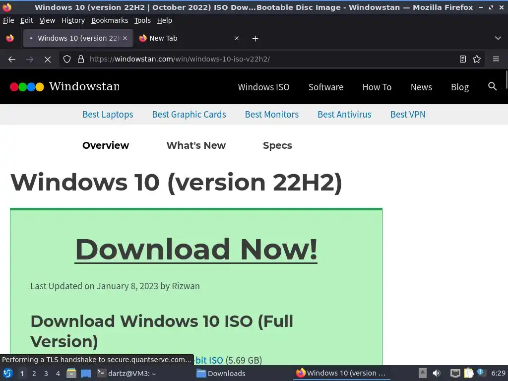508x381 pixels.
Task: Click the clipboard manager tray icon
Action: pyautogui.click(x=468, y=373)
